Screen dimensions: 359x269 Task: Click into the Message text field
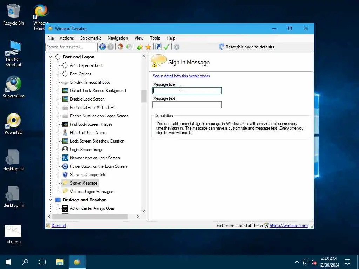tap(187, 105)
